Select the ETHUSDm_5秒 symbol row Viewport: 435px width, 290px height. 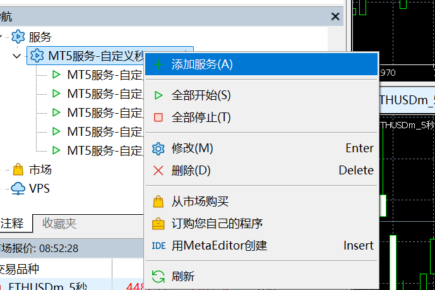click(x=51, y=286)
